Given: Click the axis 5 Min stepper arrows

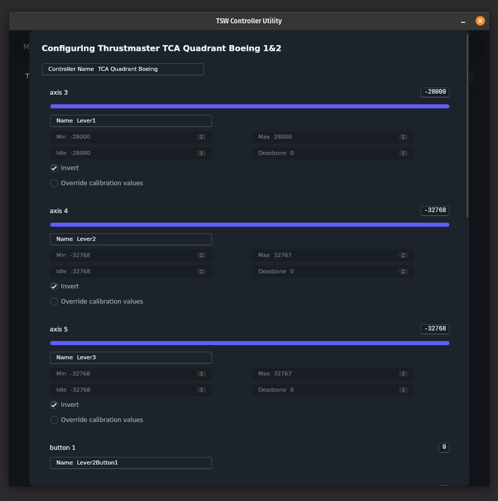Looking at the screenshot, I should point(201,374).
